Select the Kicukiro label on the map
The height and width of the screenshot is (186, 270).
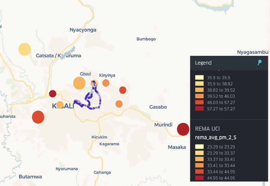point(99,137)
